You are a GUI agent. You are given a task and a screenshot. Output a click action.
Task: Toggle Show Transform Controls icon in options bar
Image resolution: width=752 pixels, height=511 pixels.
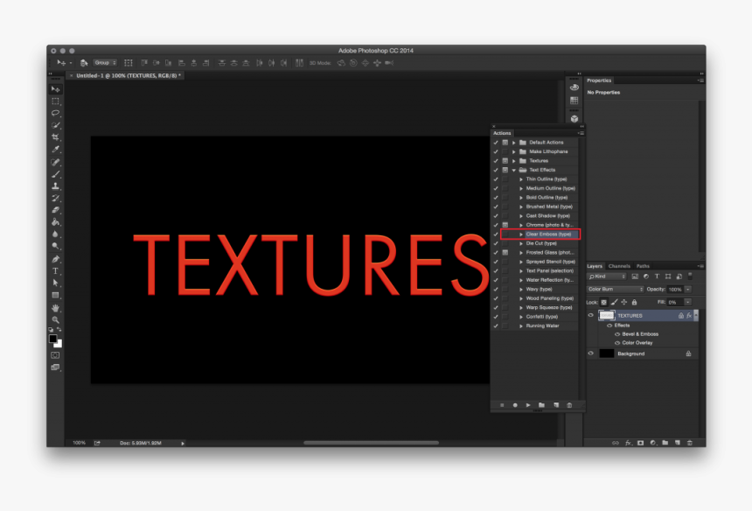tap(128, 63)
